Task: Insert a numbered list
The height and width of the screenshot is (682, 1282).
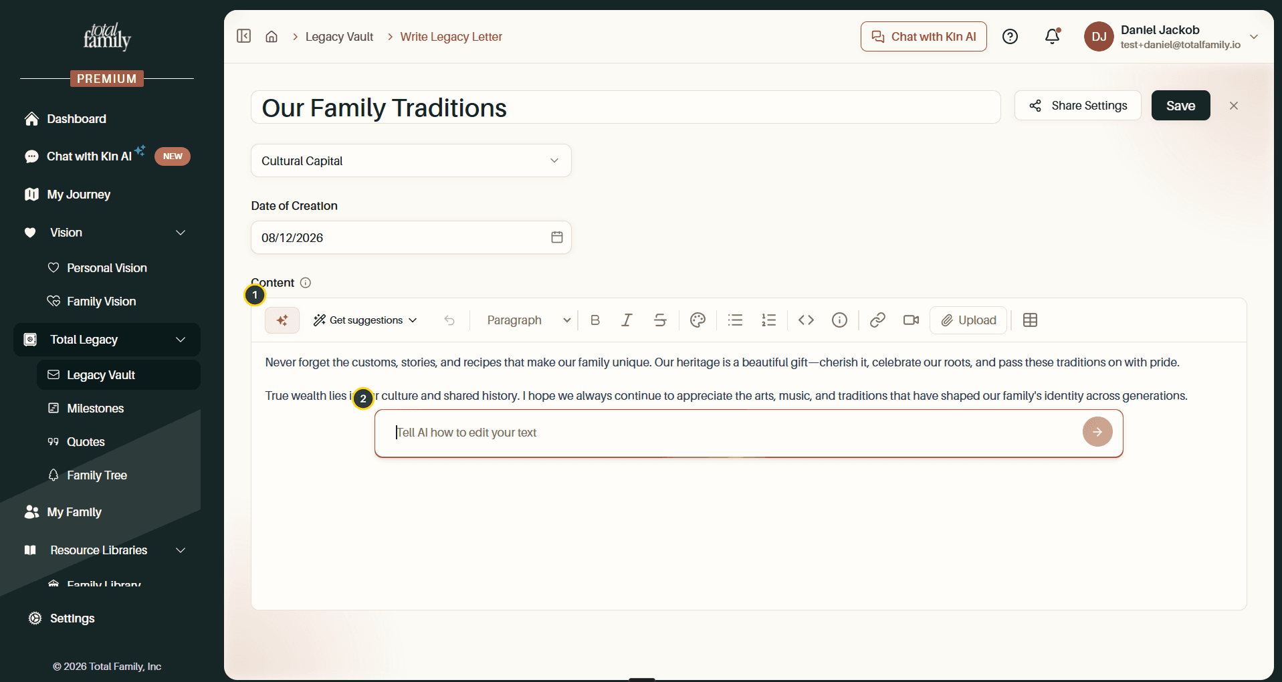Action: click(769, 320)
